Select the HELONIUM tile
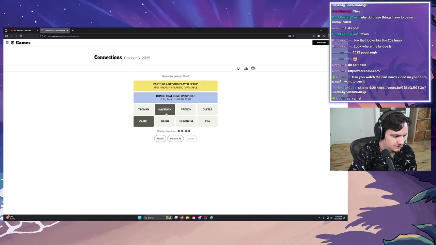The width and height of the screenshot is (436, 245). 186,121
